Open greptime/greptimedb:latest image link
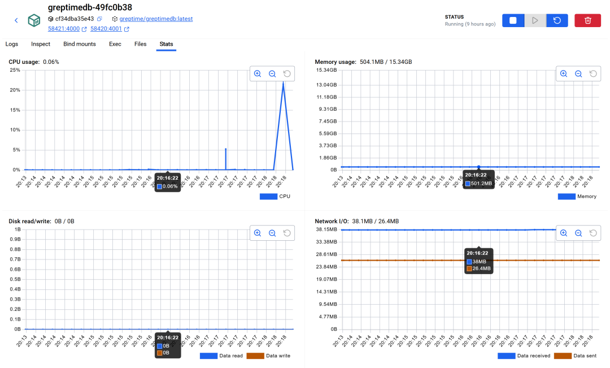 point(156,19)
